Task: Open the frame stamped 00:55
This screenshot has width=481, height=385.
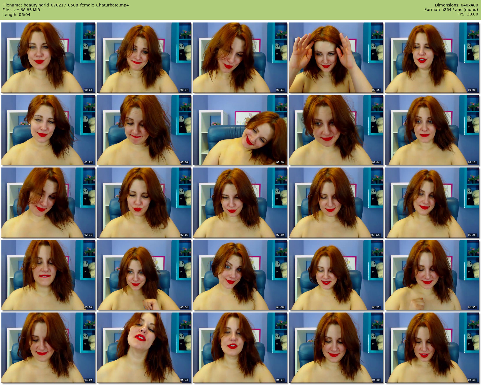Action: point(336,58)
